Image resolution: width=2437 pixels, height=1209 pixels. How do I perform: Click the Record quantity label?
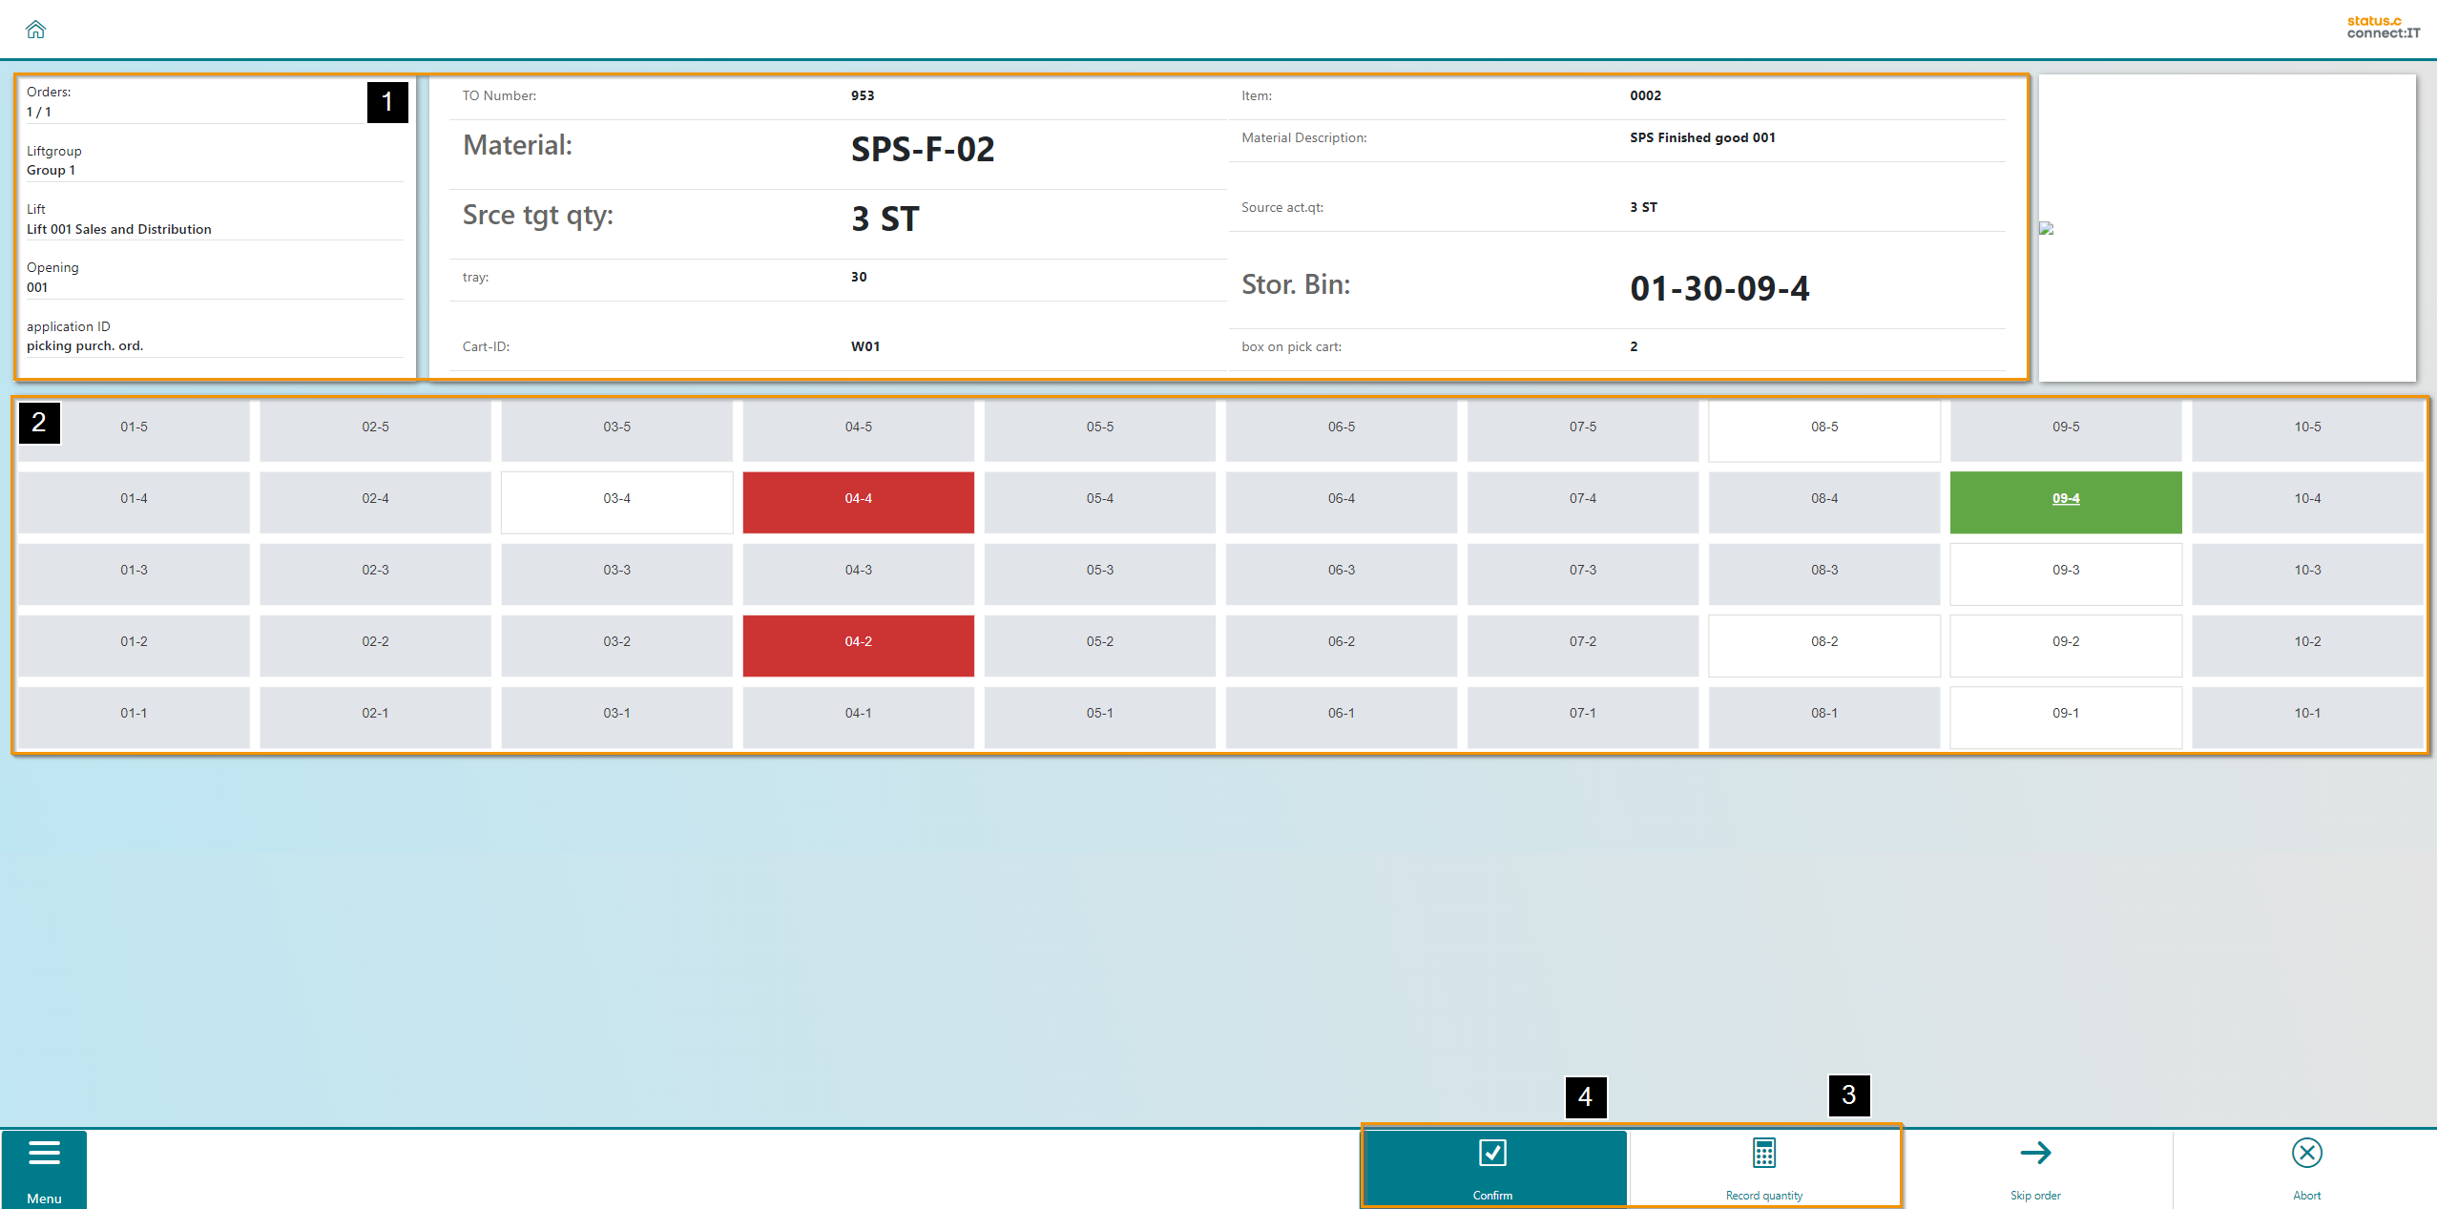[x=1763, y=1196]
